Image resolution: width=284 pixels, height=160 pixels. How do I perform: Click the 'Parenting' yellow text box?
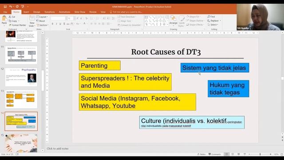point(99,65)
